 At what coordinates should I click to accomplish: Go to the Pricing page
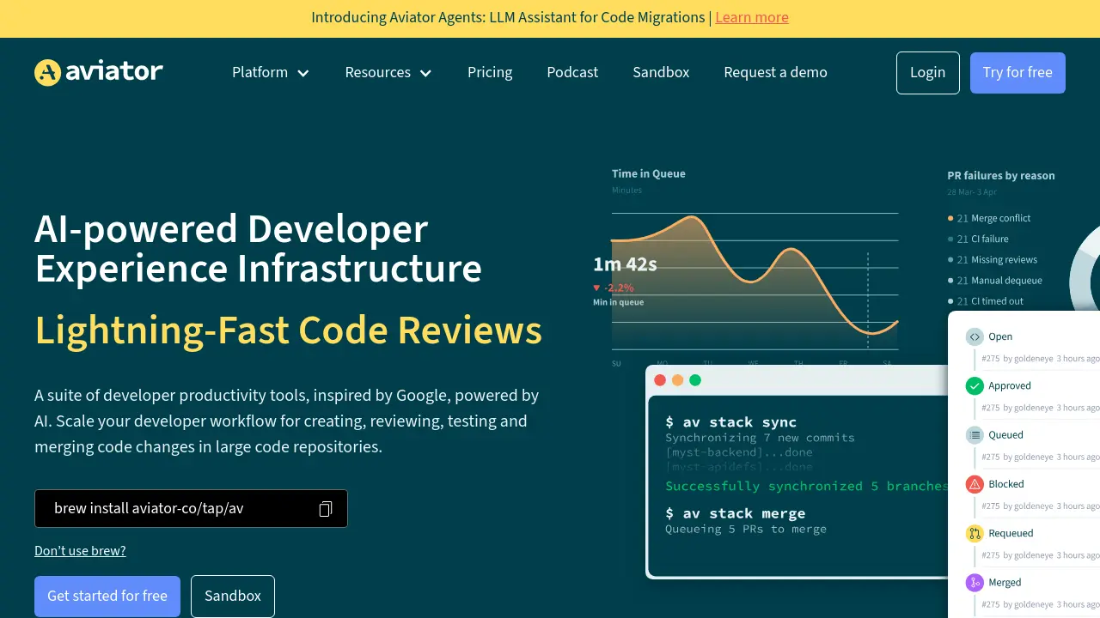tap(490, 72)
